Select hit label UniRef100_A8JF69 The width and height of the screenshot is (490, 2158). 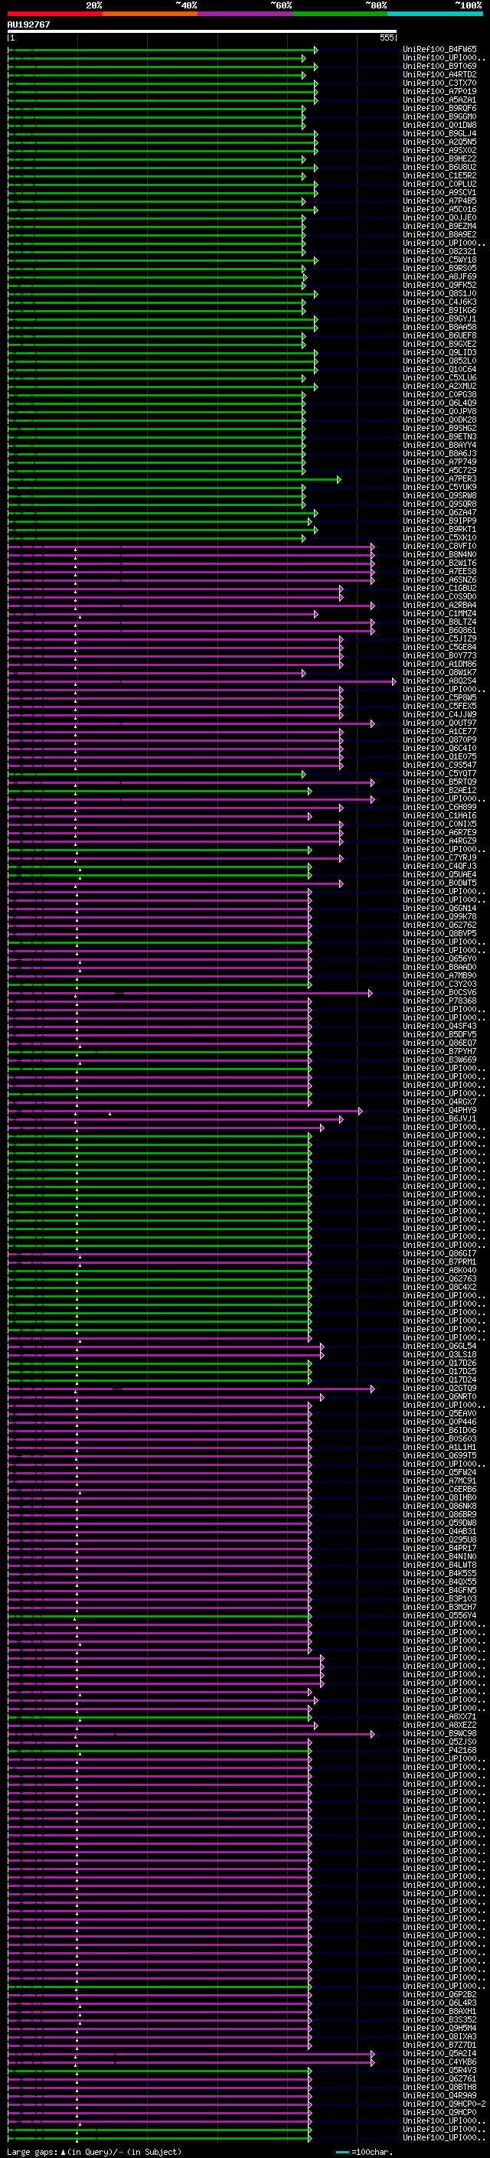click(x=439, y=276)
